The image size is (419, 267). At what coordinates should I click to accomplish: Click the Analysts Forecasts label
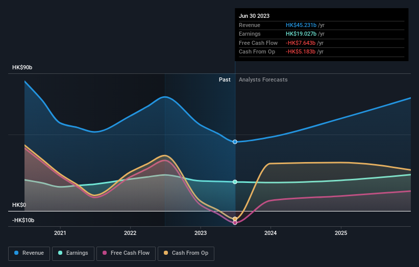(x=263, y=80)
